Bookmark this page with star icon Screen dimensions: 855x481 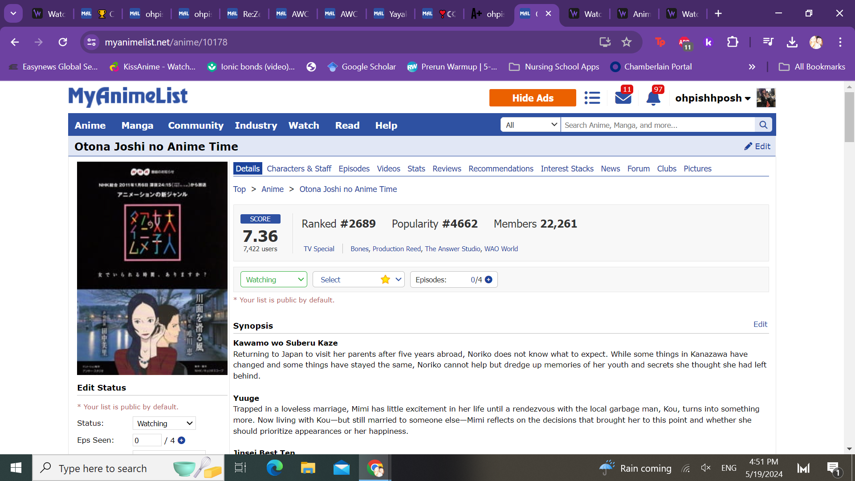point(627,42)
